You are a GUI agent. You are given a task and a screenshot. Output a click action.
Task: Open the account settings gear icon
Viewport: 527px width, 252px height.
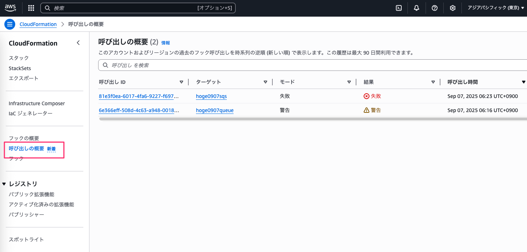452,8
